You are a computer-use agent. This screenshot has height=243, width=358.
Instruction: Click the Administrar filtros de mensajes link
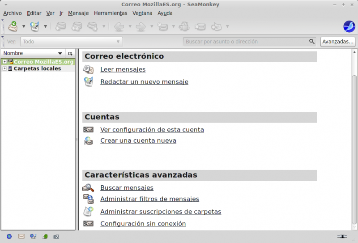(149, 199)
